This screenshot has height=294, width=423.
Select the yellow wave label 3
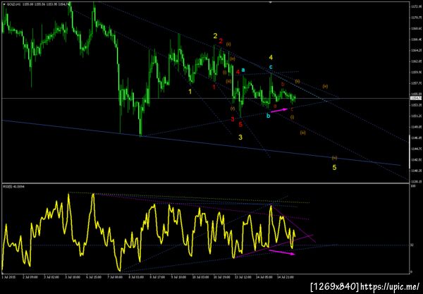pyautogui.click(x=240, y=137)
